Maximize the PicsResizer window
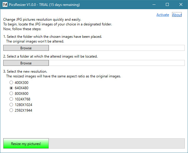 coord(167,5)
